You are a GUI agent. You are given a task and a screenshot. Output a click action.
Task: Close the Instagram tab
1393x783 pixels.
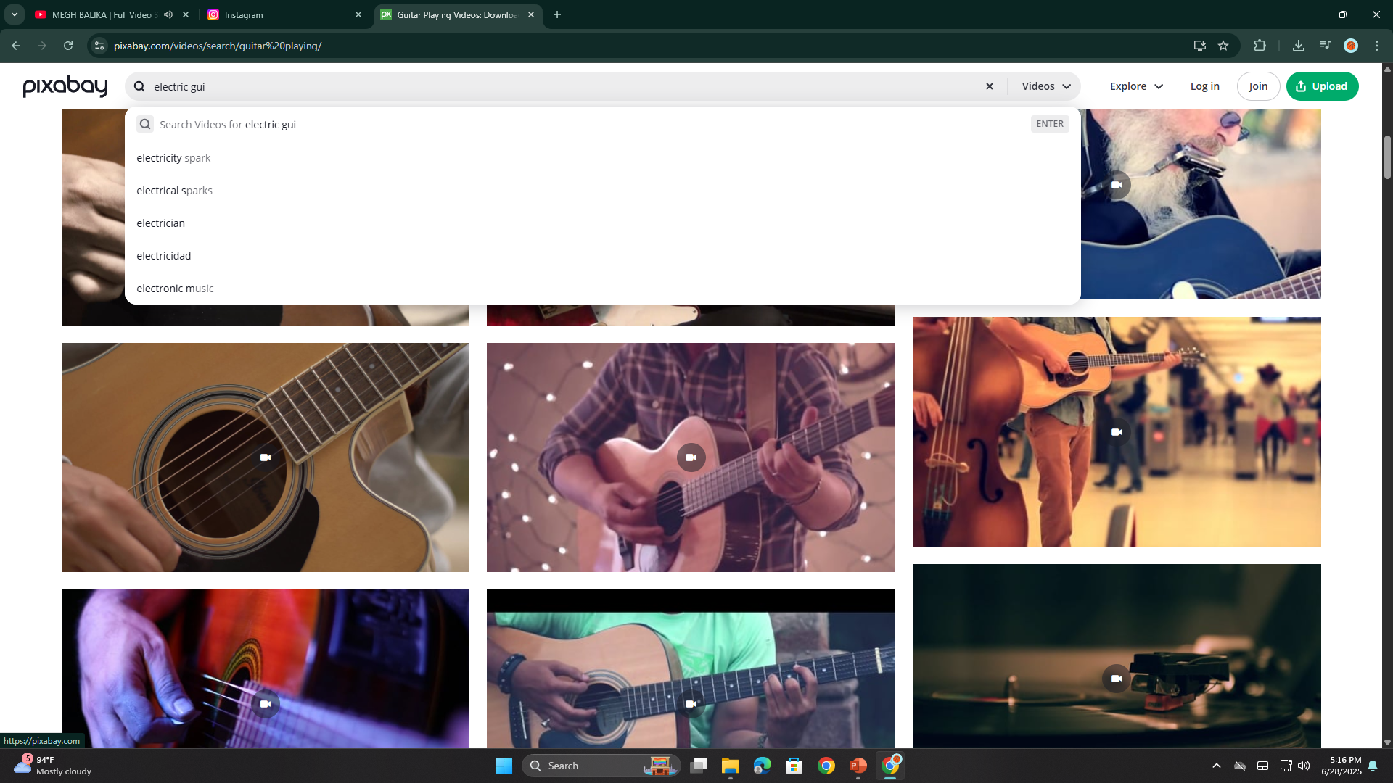point(358,14)
